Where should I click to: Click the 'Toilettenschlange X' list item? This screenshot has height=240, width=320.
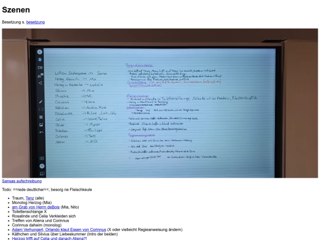coord(29,212)
